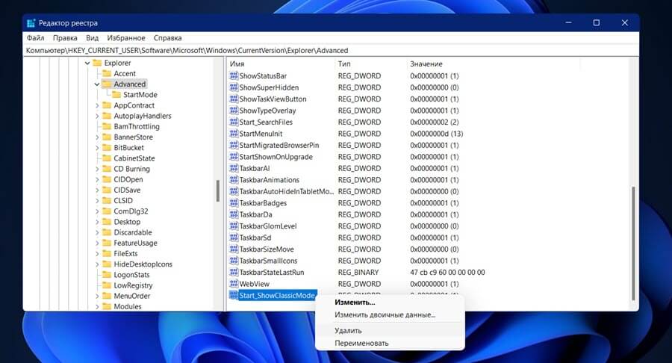
Task: Click the TaskbarDa value icon
Action: [x=234, y=214]
